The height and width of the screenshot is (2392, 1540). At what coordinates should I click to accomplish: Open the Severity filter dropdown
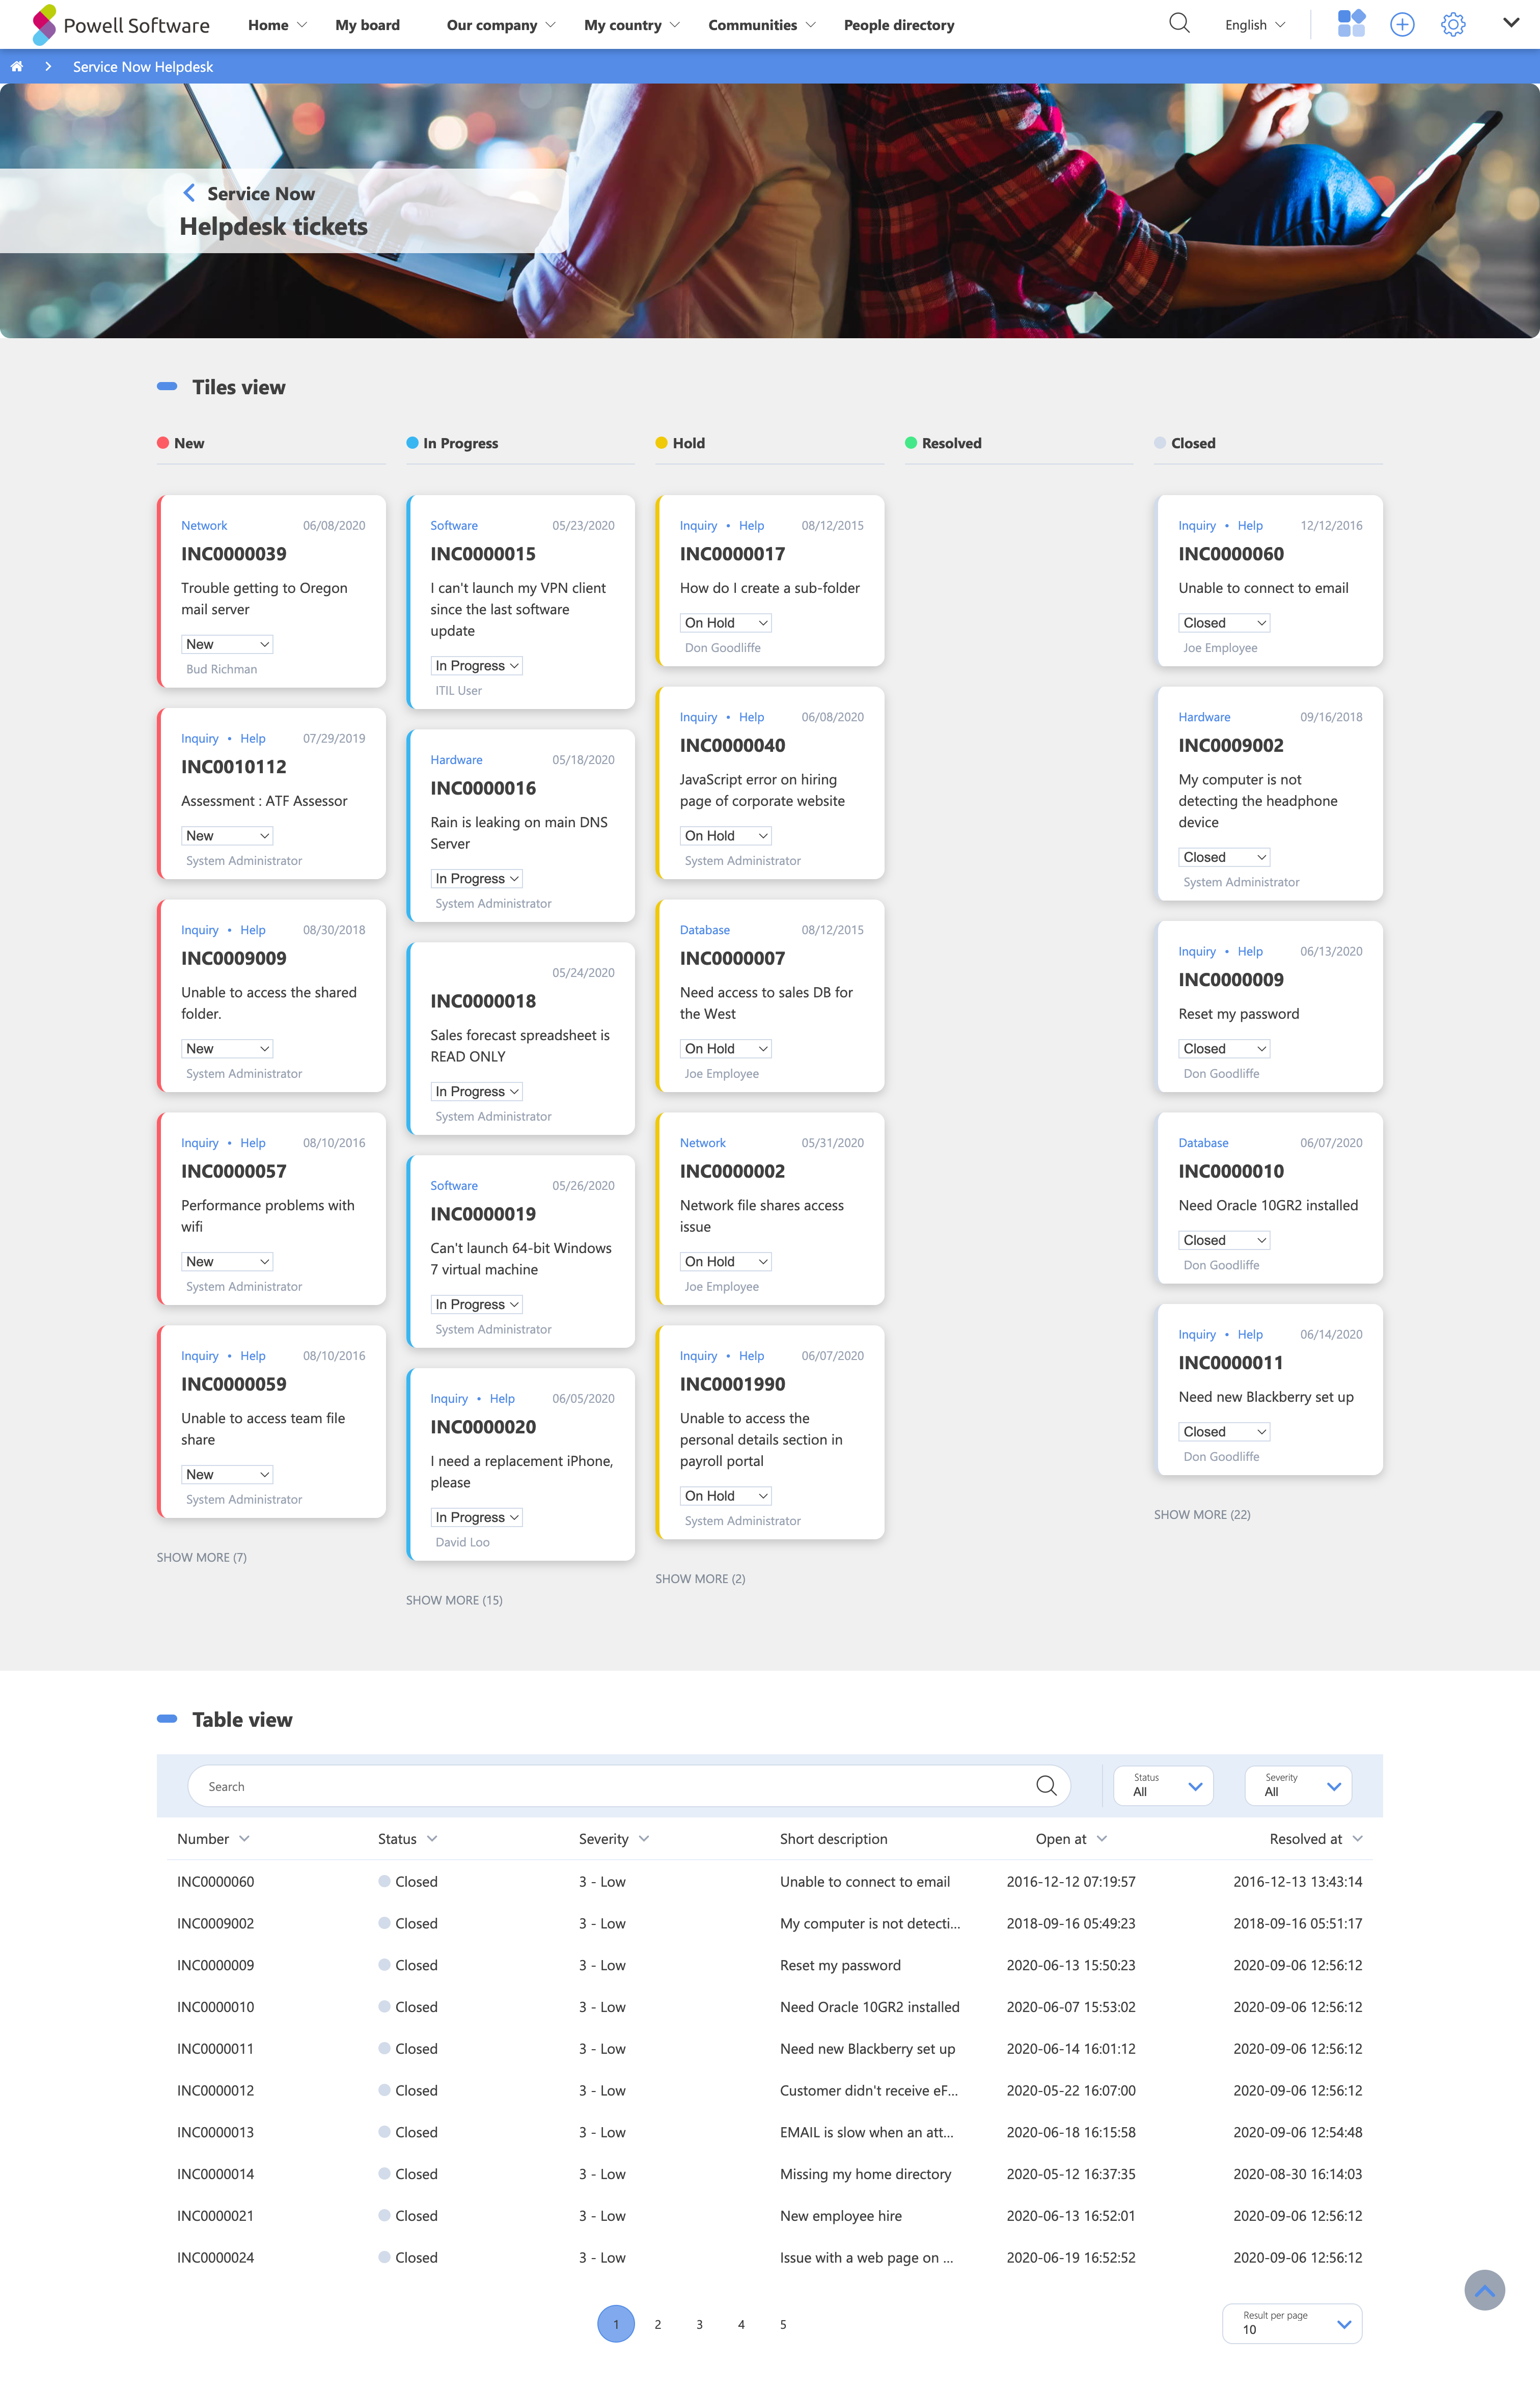1299,1786
